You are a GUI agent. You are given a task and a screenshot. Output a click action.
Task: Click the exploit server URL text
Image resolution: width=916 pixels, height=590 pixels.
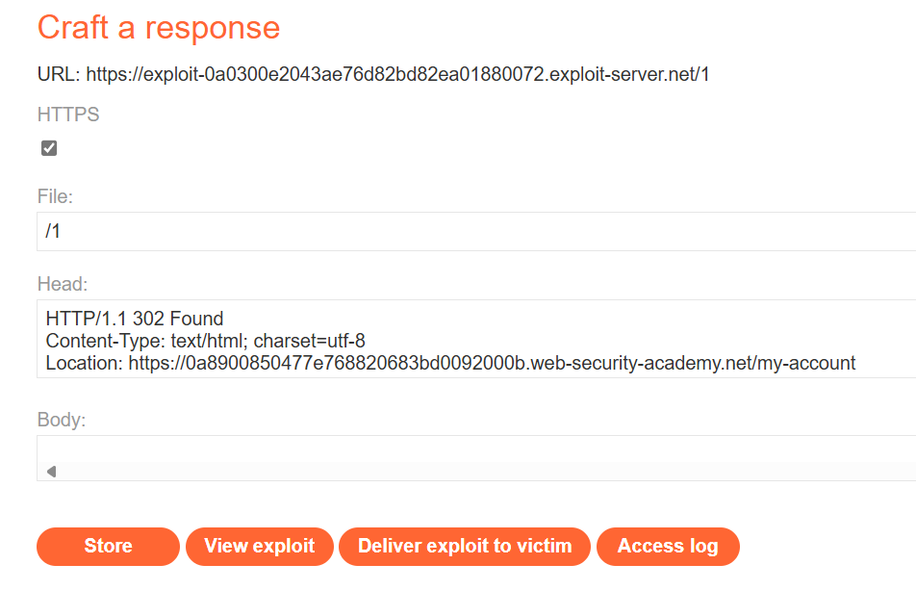coord(397,74)
